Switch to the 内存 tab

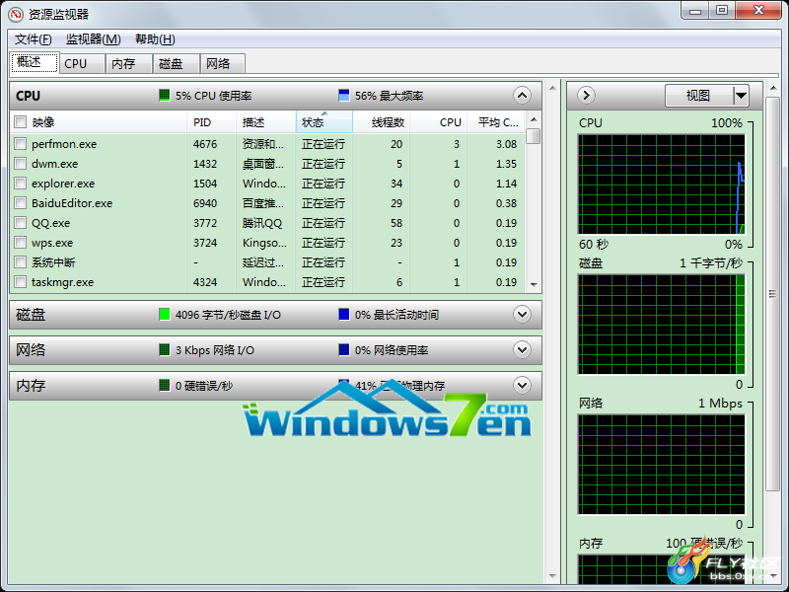point(129,64)
